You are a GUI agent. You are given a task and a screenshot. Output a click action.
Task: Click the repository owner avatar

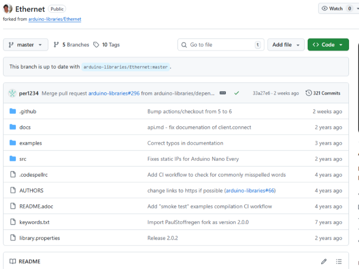tap(8, 9)
